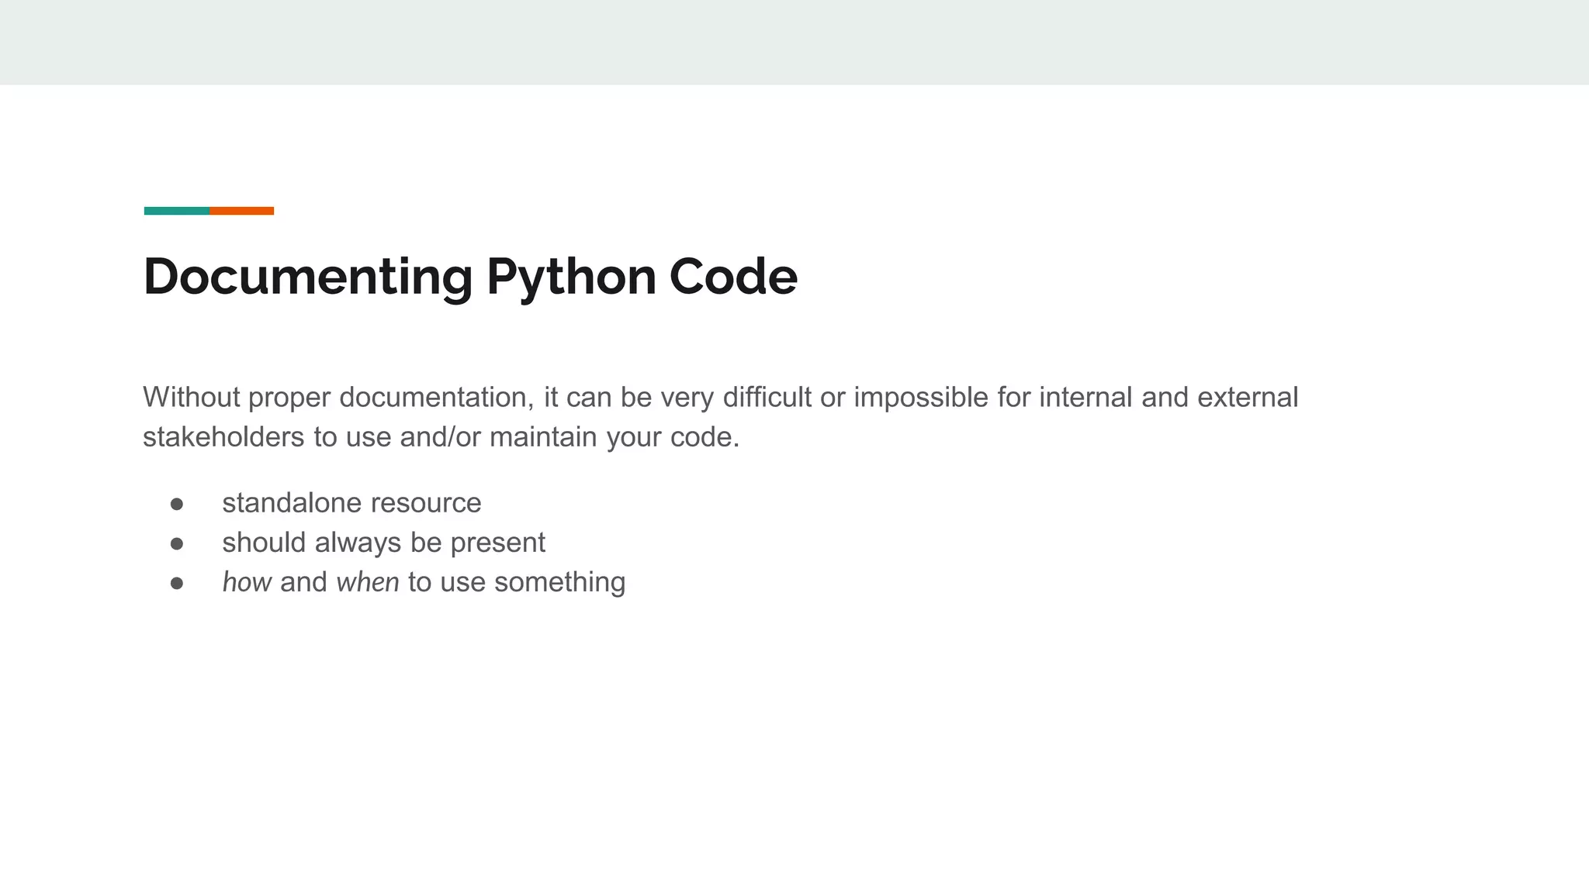This screenshot has height=893, width=1589.
Task: Click the teal accent bar above the title
Action: 176,211
